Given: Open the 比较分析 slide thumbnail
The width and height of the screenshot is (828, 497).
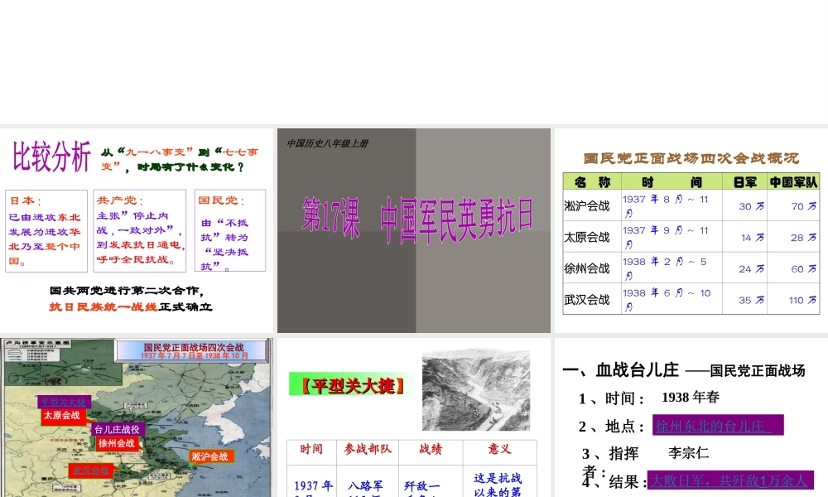Looking at the screenshot, I should 137,230.
